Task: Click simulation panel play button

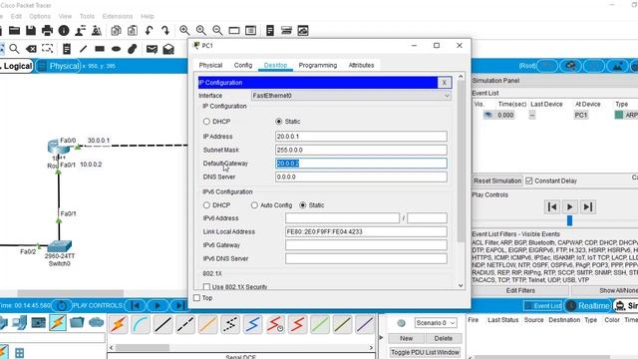Action: pyautogui.click(x=569, y=206)
